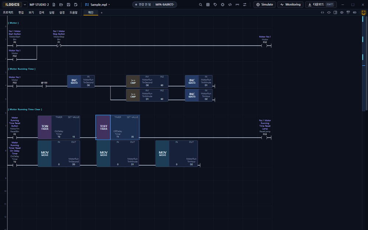Toggle the side panel layout icon
This screenshot has height=230, width=368.
[335, 13]
